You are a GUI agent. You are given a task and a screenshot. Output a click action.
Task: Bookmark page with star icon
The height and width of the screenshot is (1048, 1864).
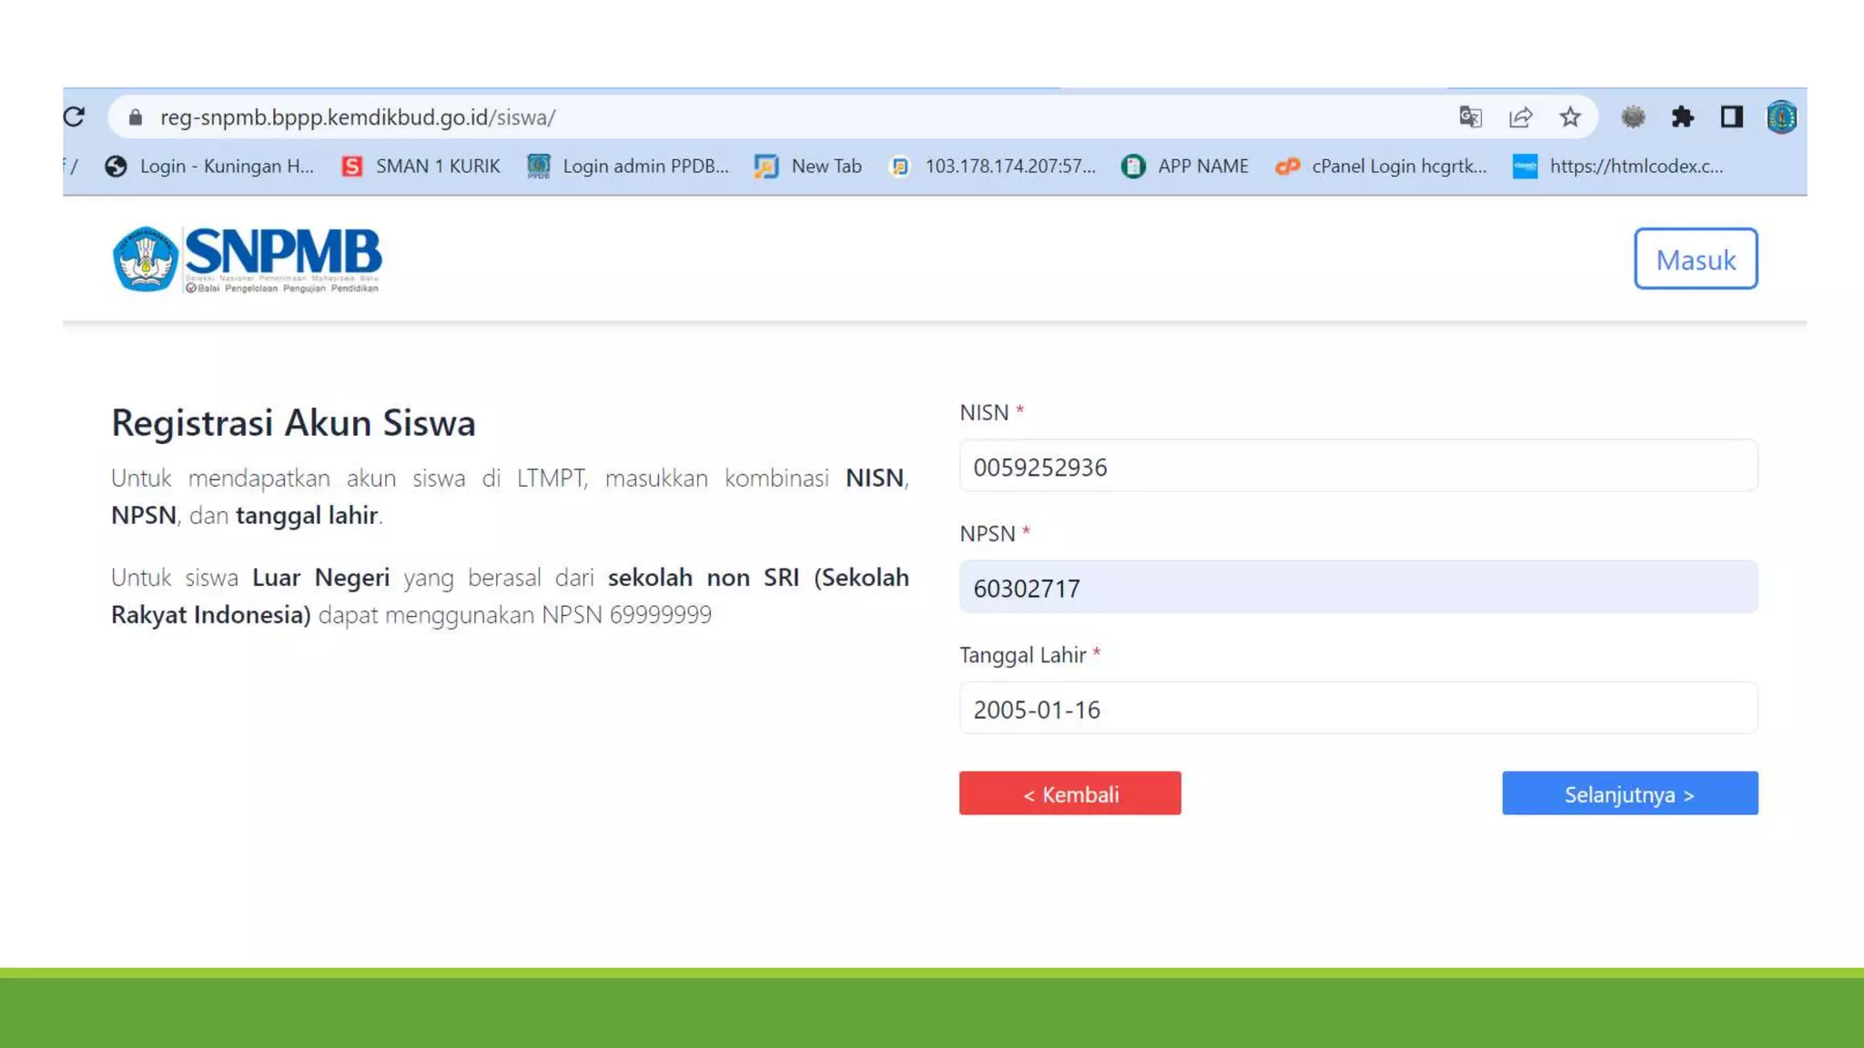coord(1570,117)
